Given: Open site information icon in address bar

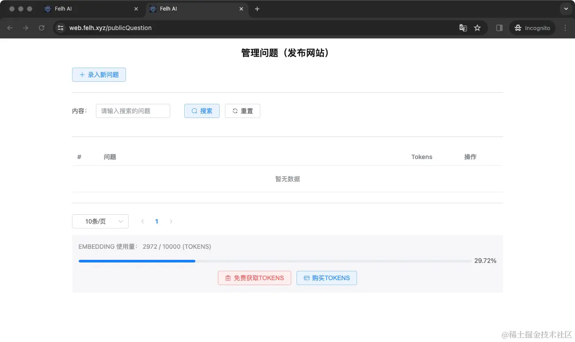Looking at the screenshot, I should click(61, 28).
